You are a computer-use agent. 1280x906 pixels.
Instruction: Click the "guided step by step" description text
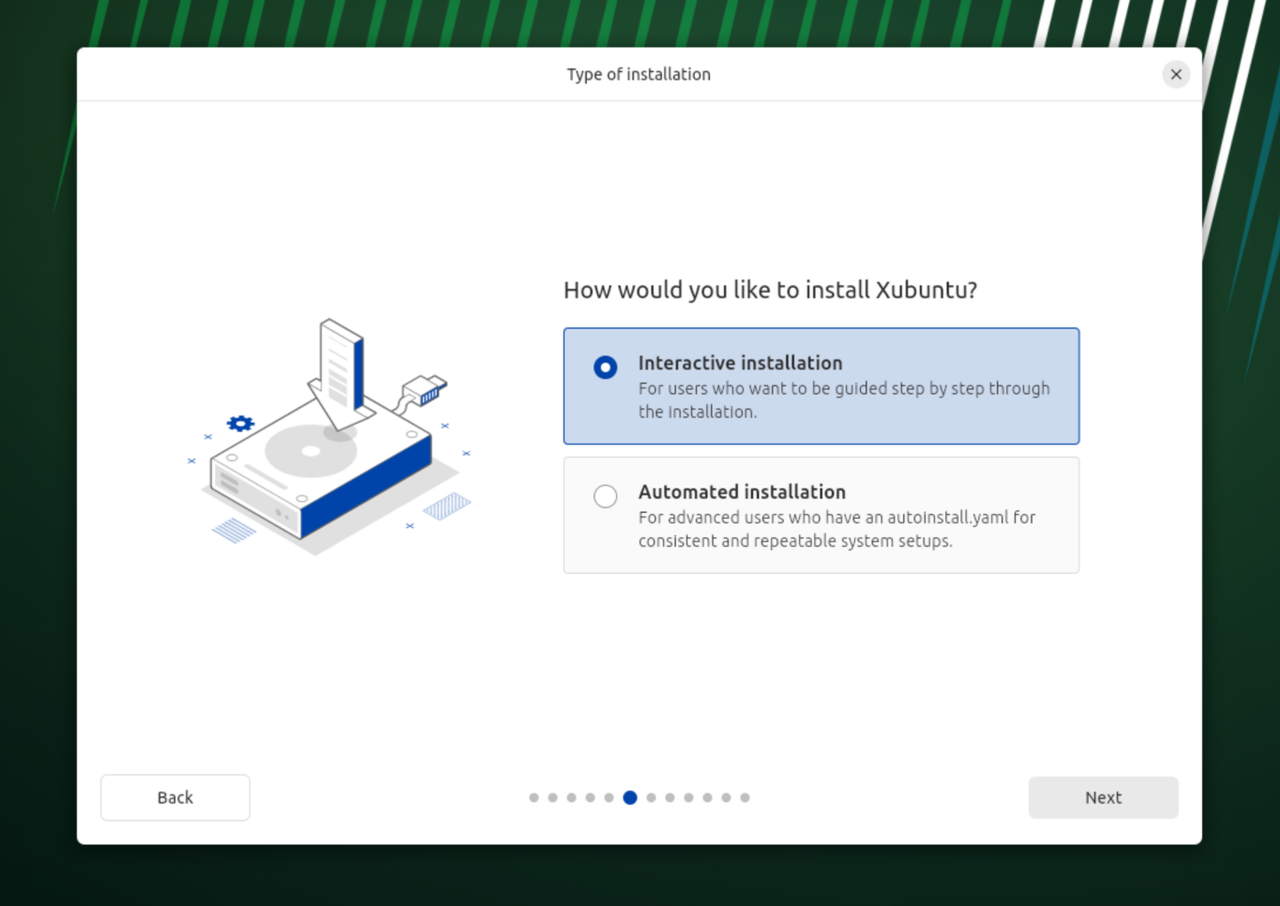point(844,400)
